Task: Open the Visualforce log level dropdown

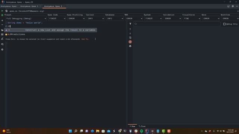Action: click(x=192, y=19)
